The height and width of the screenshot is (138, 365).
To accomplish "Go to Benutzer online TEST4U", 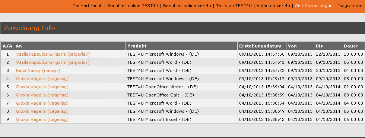I will [x=133, y=6].
